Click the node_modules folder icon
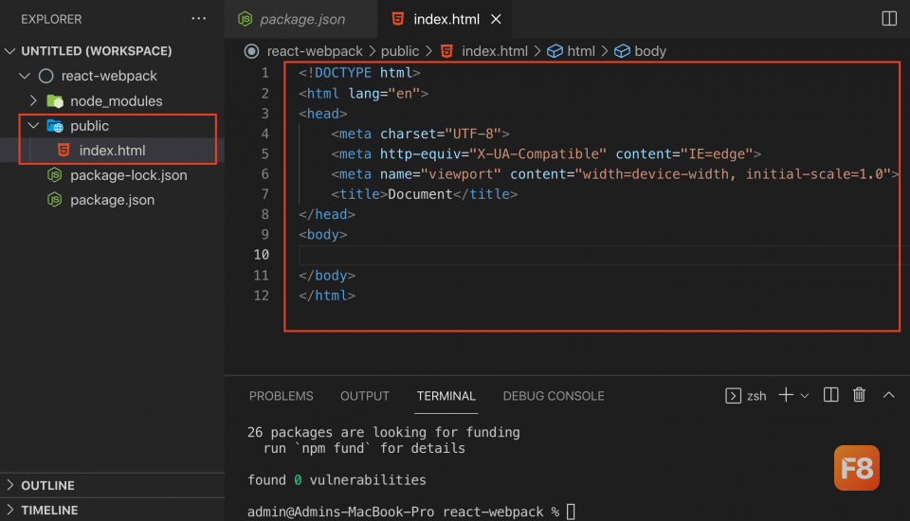 coord(55,101)
